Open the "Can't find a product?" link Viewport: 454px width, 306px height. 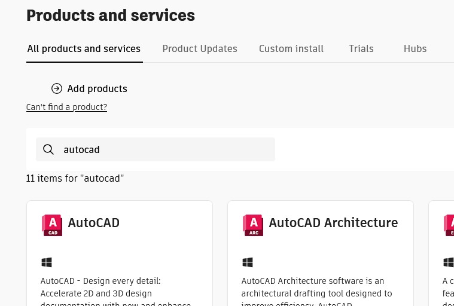(66, 107)
